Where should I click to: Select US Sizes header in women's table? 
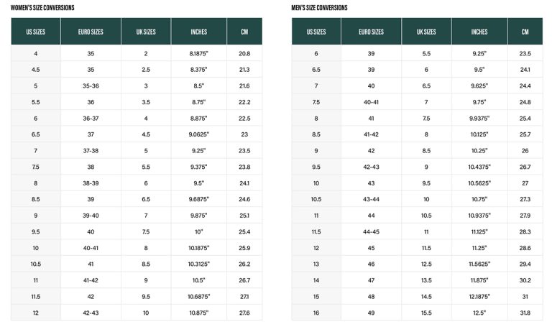[x=35, y=32]
